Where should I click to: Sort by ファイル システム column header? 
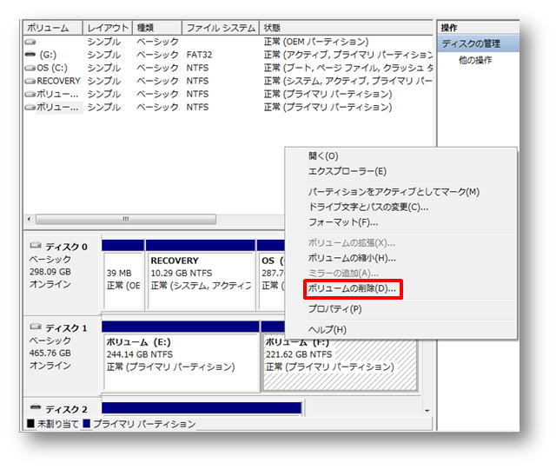tap(221, 28)
